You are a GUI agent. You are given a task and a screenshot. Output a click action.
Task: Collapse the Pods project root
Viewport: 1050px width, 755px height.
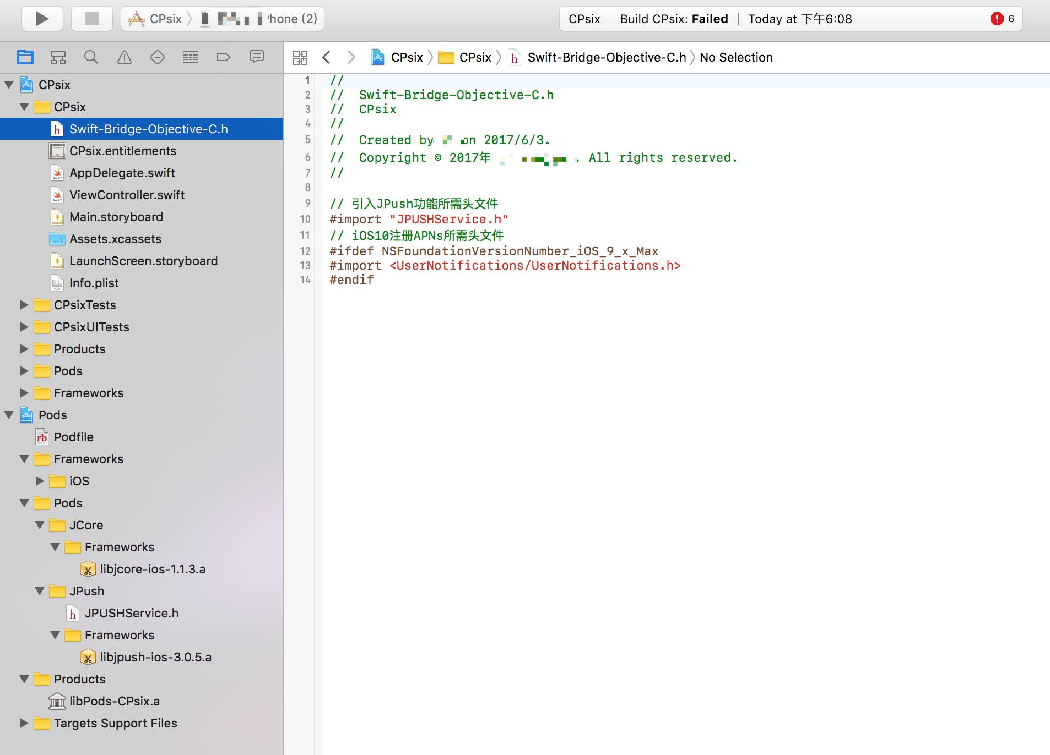click(x=9, y=415)
